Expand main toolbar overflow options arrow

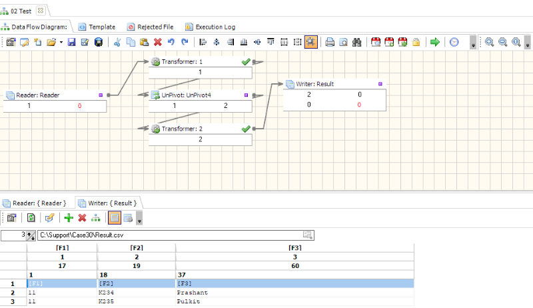click(473, 42)
